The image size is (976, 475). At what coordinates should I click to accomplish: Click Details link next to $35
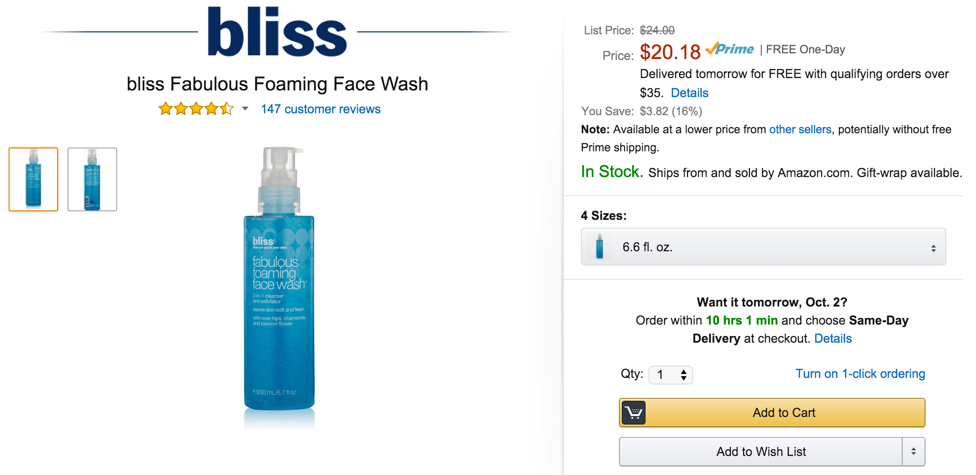point(689,93)
